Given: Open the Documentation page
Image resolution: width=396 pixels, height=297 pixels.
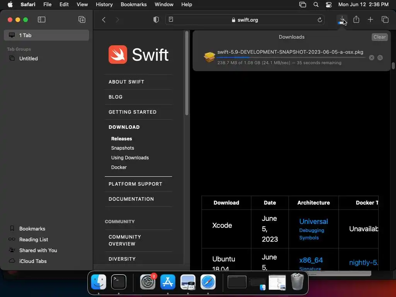Looking at the screenshot, I should pyautogui.click(x=131, y=199).
